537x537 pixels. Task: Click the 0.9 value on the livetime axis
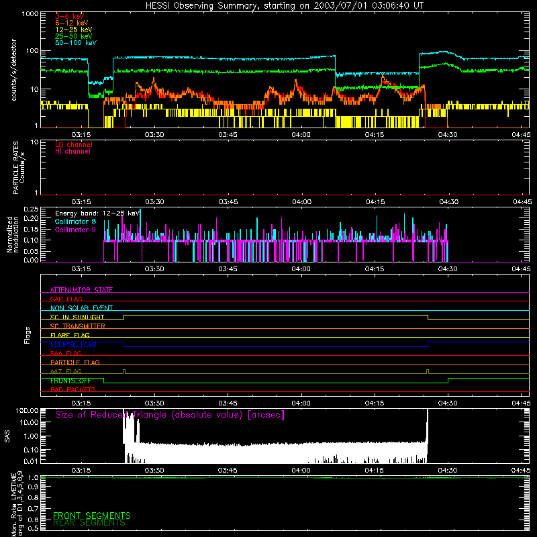pos(33,487)
